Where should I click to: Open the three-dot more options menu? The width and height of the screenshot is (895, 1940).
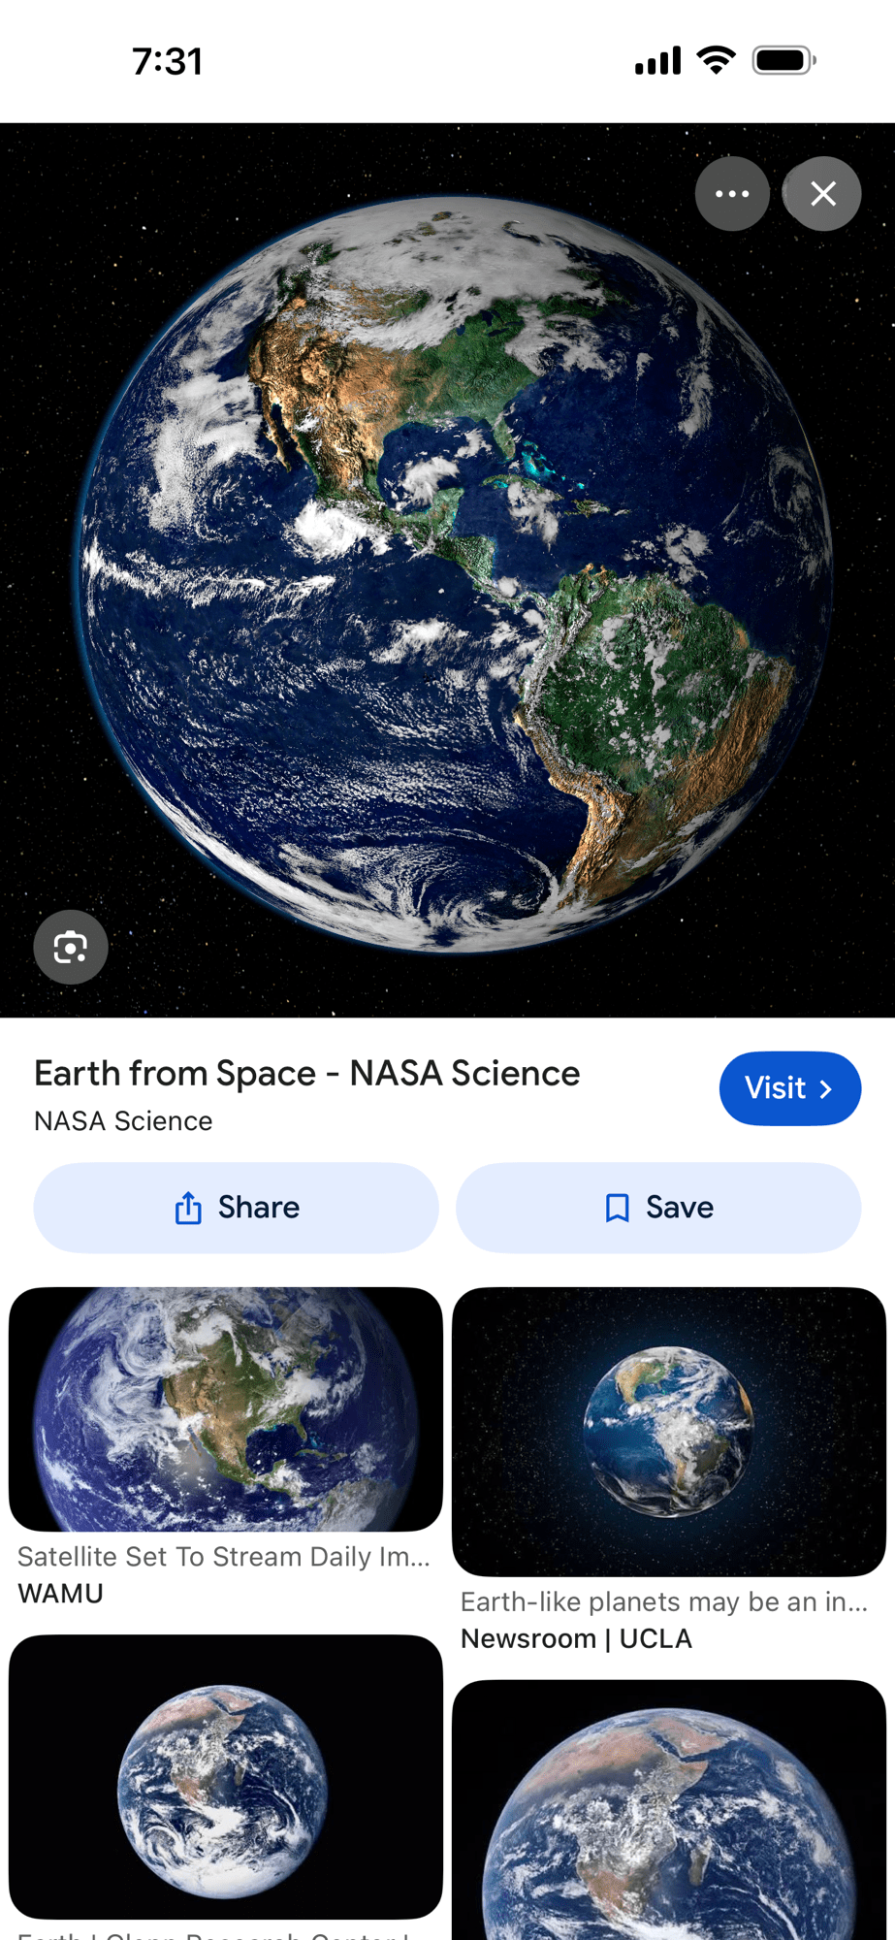732,194
